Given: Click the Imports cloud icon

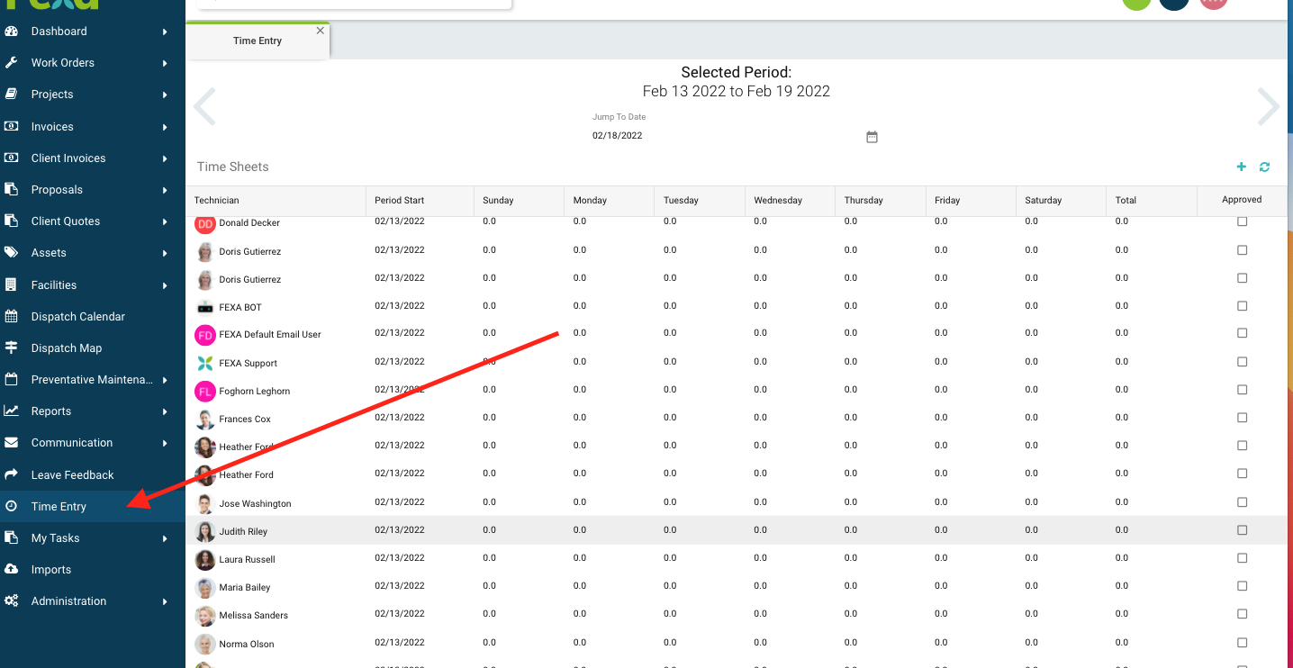Looking at the screenshot, I should [12, 570].
